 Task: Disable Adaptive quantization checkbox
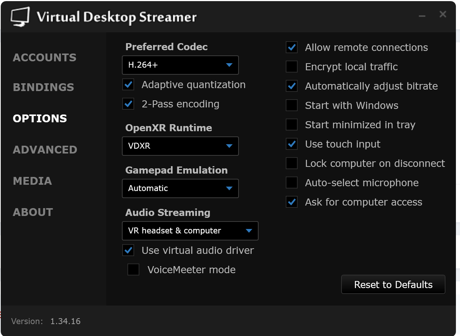coord(129,85)
